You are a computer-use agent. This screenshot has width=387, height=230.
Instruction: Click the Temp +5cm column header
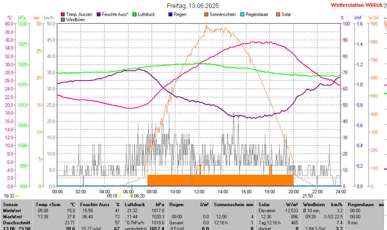click(x=48, y=205)
